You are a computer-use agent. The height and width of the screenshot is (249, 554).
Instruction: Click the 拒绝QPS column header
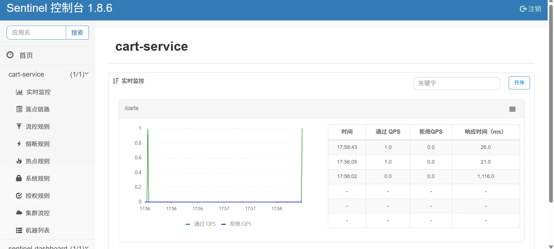[x=431, y=132]
